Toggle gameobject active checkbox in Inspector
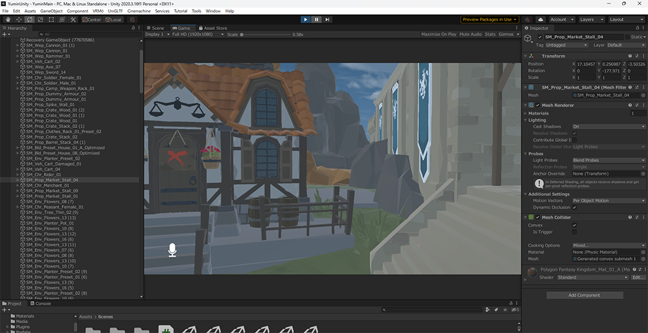The height and width of the screenshot is (333, 648). click(x=540, y=37)
